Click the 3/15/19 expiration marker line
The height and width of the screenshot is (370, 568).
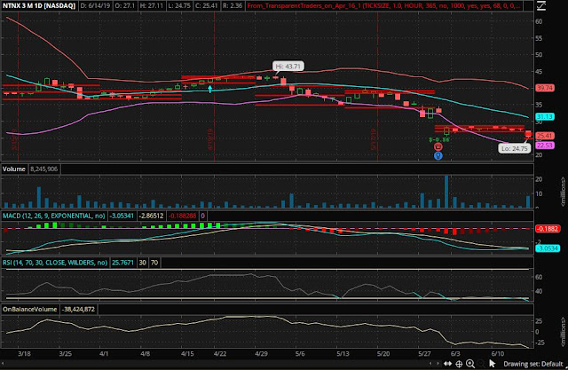[18, 87]
